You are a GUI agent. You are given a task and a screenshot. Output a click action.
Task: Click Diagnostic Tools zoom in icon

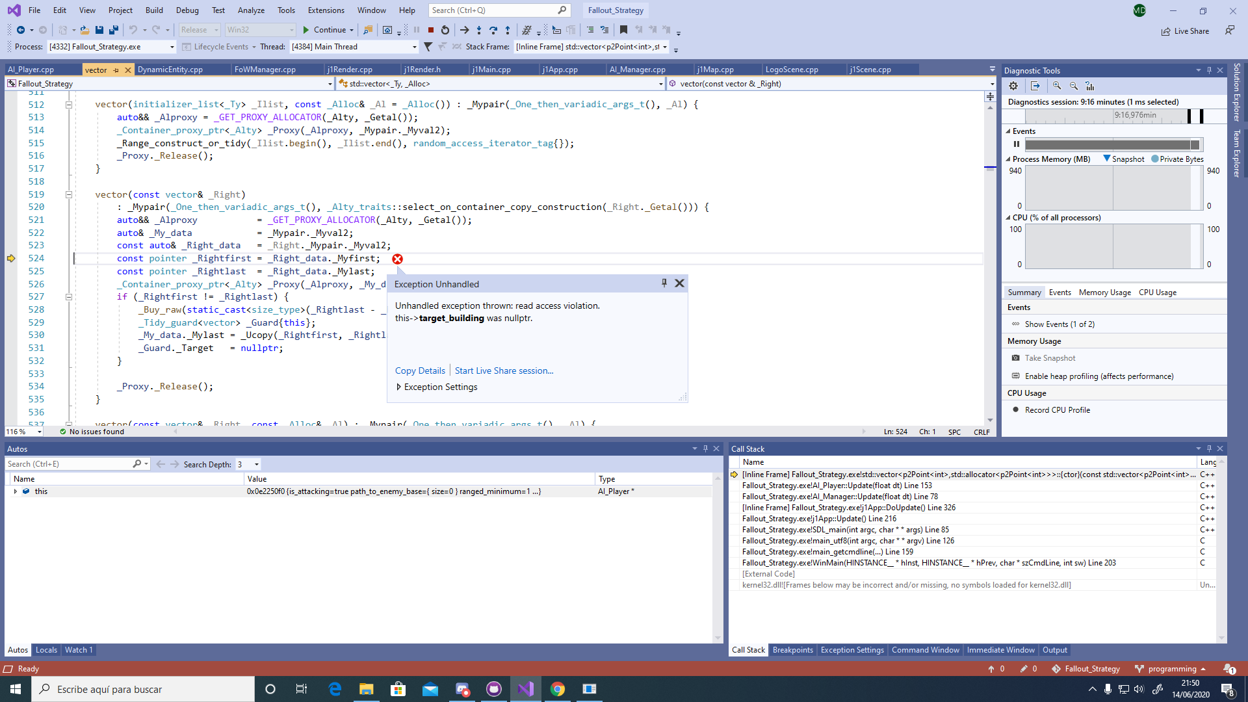(1057, 86)
